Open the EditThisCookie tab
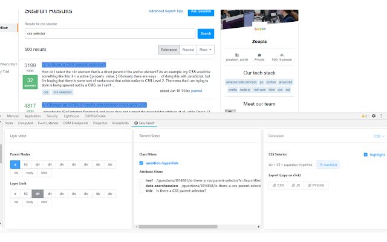 (x=96, y=116)
